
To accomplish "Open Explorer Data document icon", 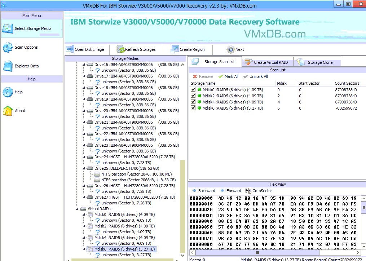I will pos(8,66).
